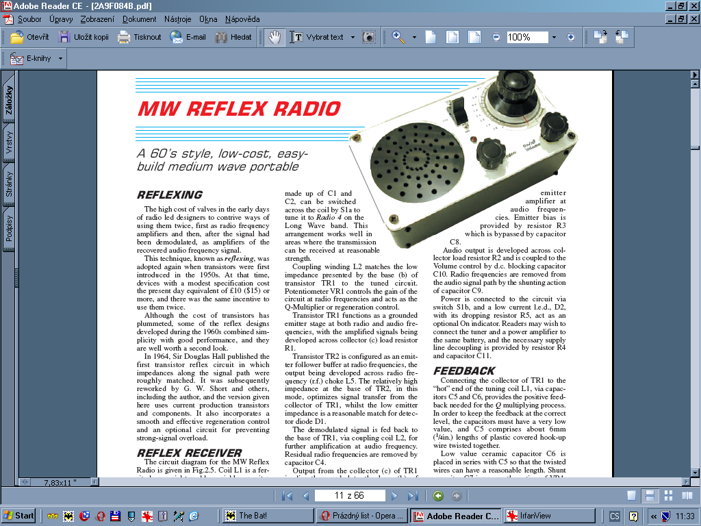701x526 pixels.
Task: Open the Záložky side panel tab
Action: pyautogui.click(x=9, y=100)
